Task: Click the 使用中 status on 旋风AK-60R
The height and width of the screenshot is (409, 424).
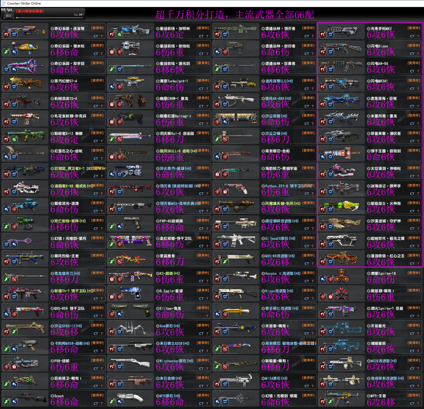Action: tap(309, 98)
